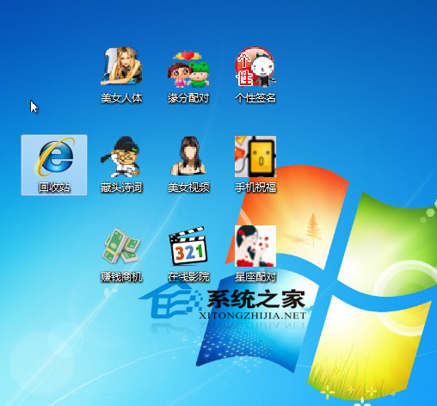Screen dimensions: 437x406
Task: Click the 在线影院 clapperboard 321 icon
Action: 188,246
